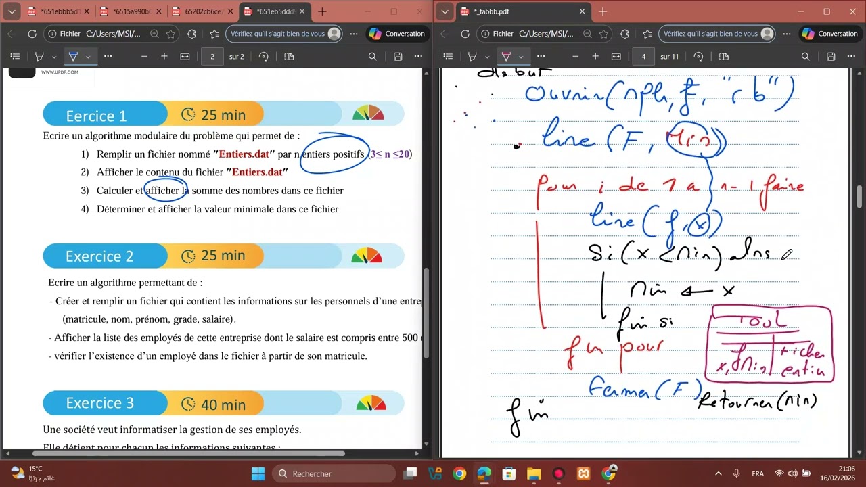Select the highlighter tool in left PDF window
Viewport: 866px width, 487px height.
[39, 57]
